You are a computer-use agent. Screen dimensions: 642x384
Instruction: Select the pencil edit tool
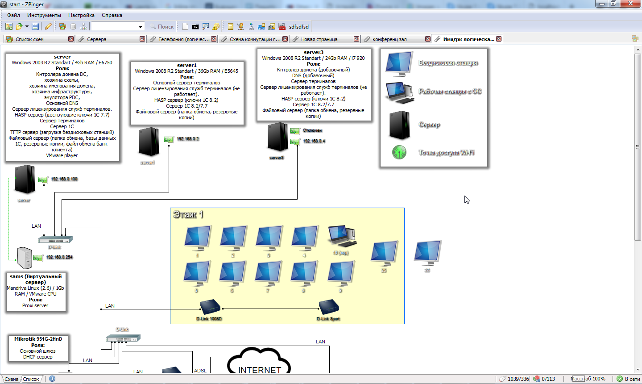coord(48,27)
